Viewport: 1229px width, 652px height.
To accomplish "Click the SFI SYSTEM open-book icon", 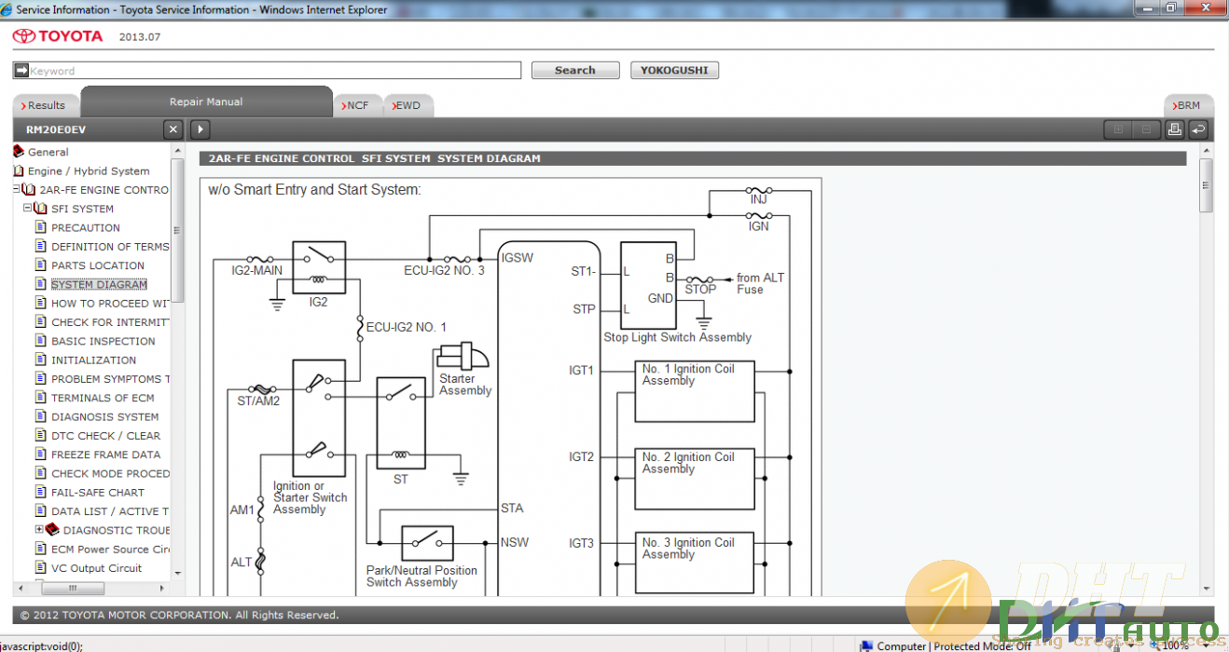I will click(40, 209).
